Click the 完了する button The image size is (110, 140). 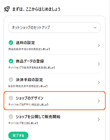click(x=18, y=135)
